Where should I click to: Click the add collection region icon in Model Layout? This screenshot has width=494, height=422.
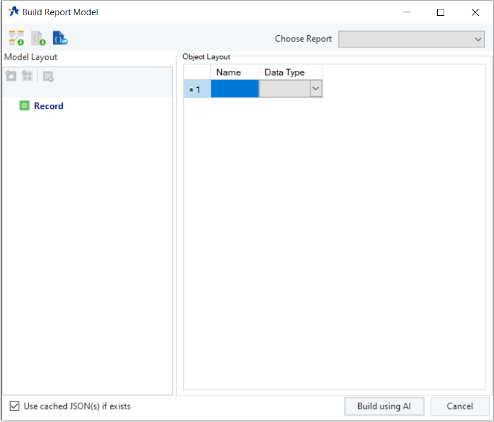[27, 76]
